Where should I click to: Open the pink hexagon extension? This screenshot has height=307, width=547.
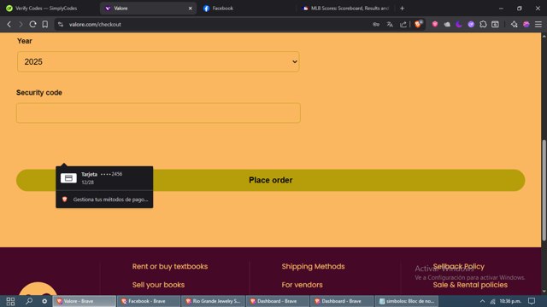tap(435, 24)
